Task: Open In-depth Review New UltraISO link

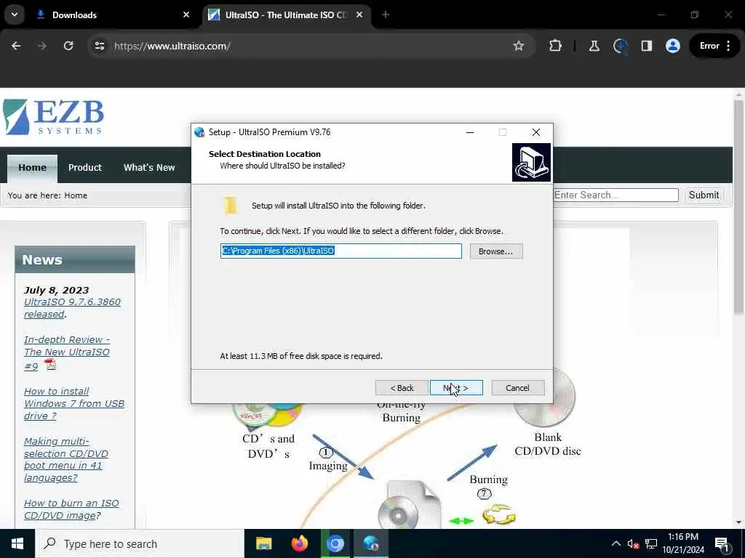Action: (x=66, y=352)
